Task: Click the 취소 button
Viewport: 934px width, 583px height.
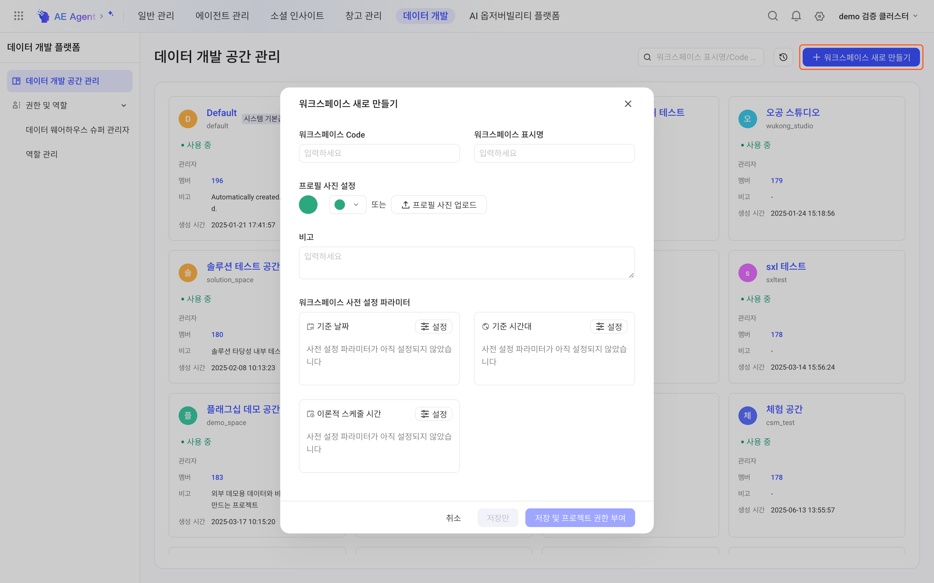Action: click(453, 518)
